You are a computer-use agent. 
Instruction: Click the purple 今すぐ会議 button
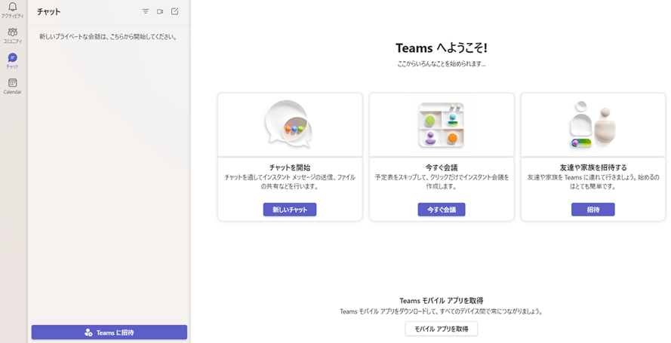point(442,210)
